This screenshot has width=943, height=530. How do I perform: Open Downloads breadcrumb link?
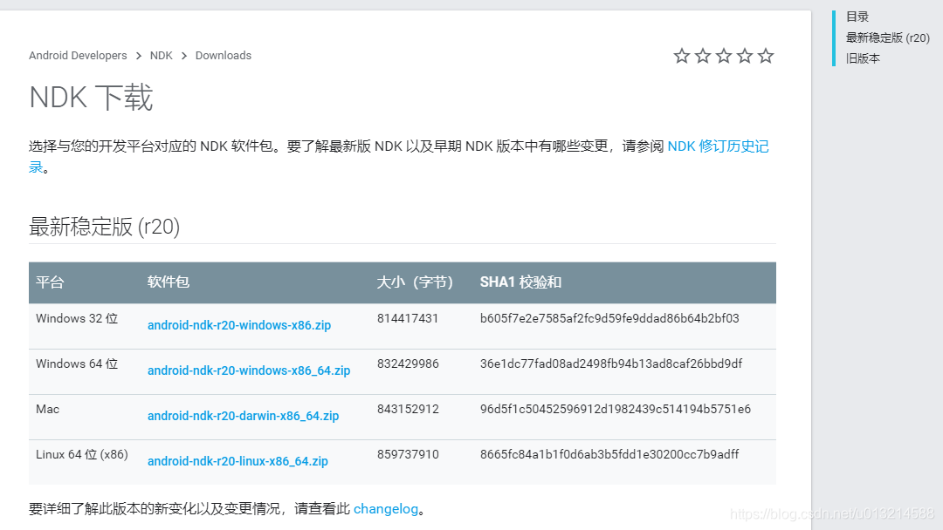[224, 55]
